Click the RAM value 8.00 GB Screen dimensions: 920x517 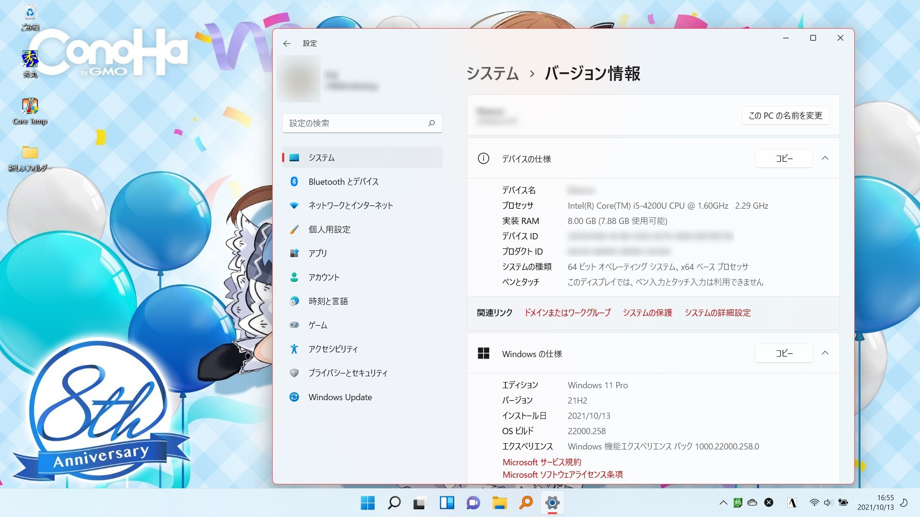coord(617,221)
